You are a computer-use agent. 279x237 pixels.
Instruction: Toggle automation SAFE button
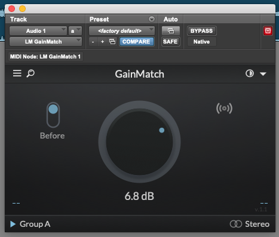pyautogui.click(x=170, y=42)
